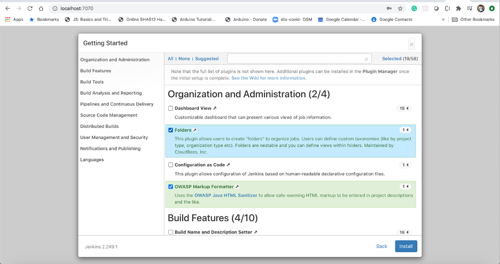Go Back to previous setup step
The image size is (500, 264).
[x=382, y=246]
